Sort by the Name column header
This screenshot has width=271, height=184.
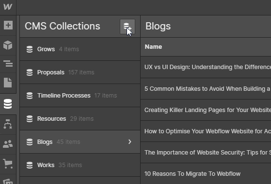click(153, 47)
